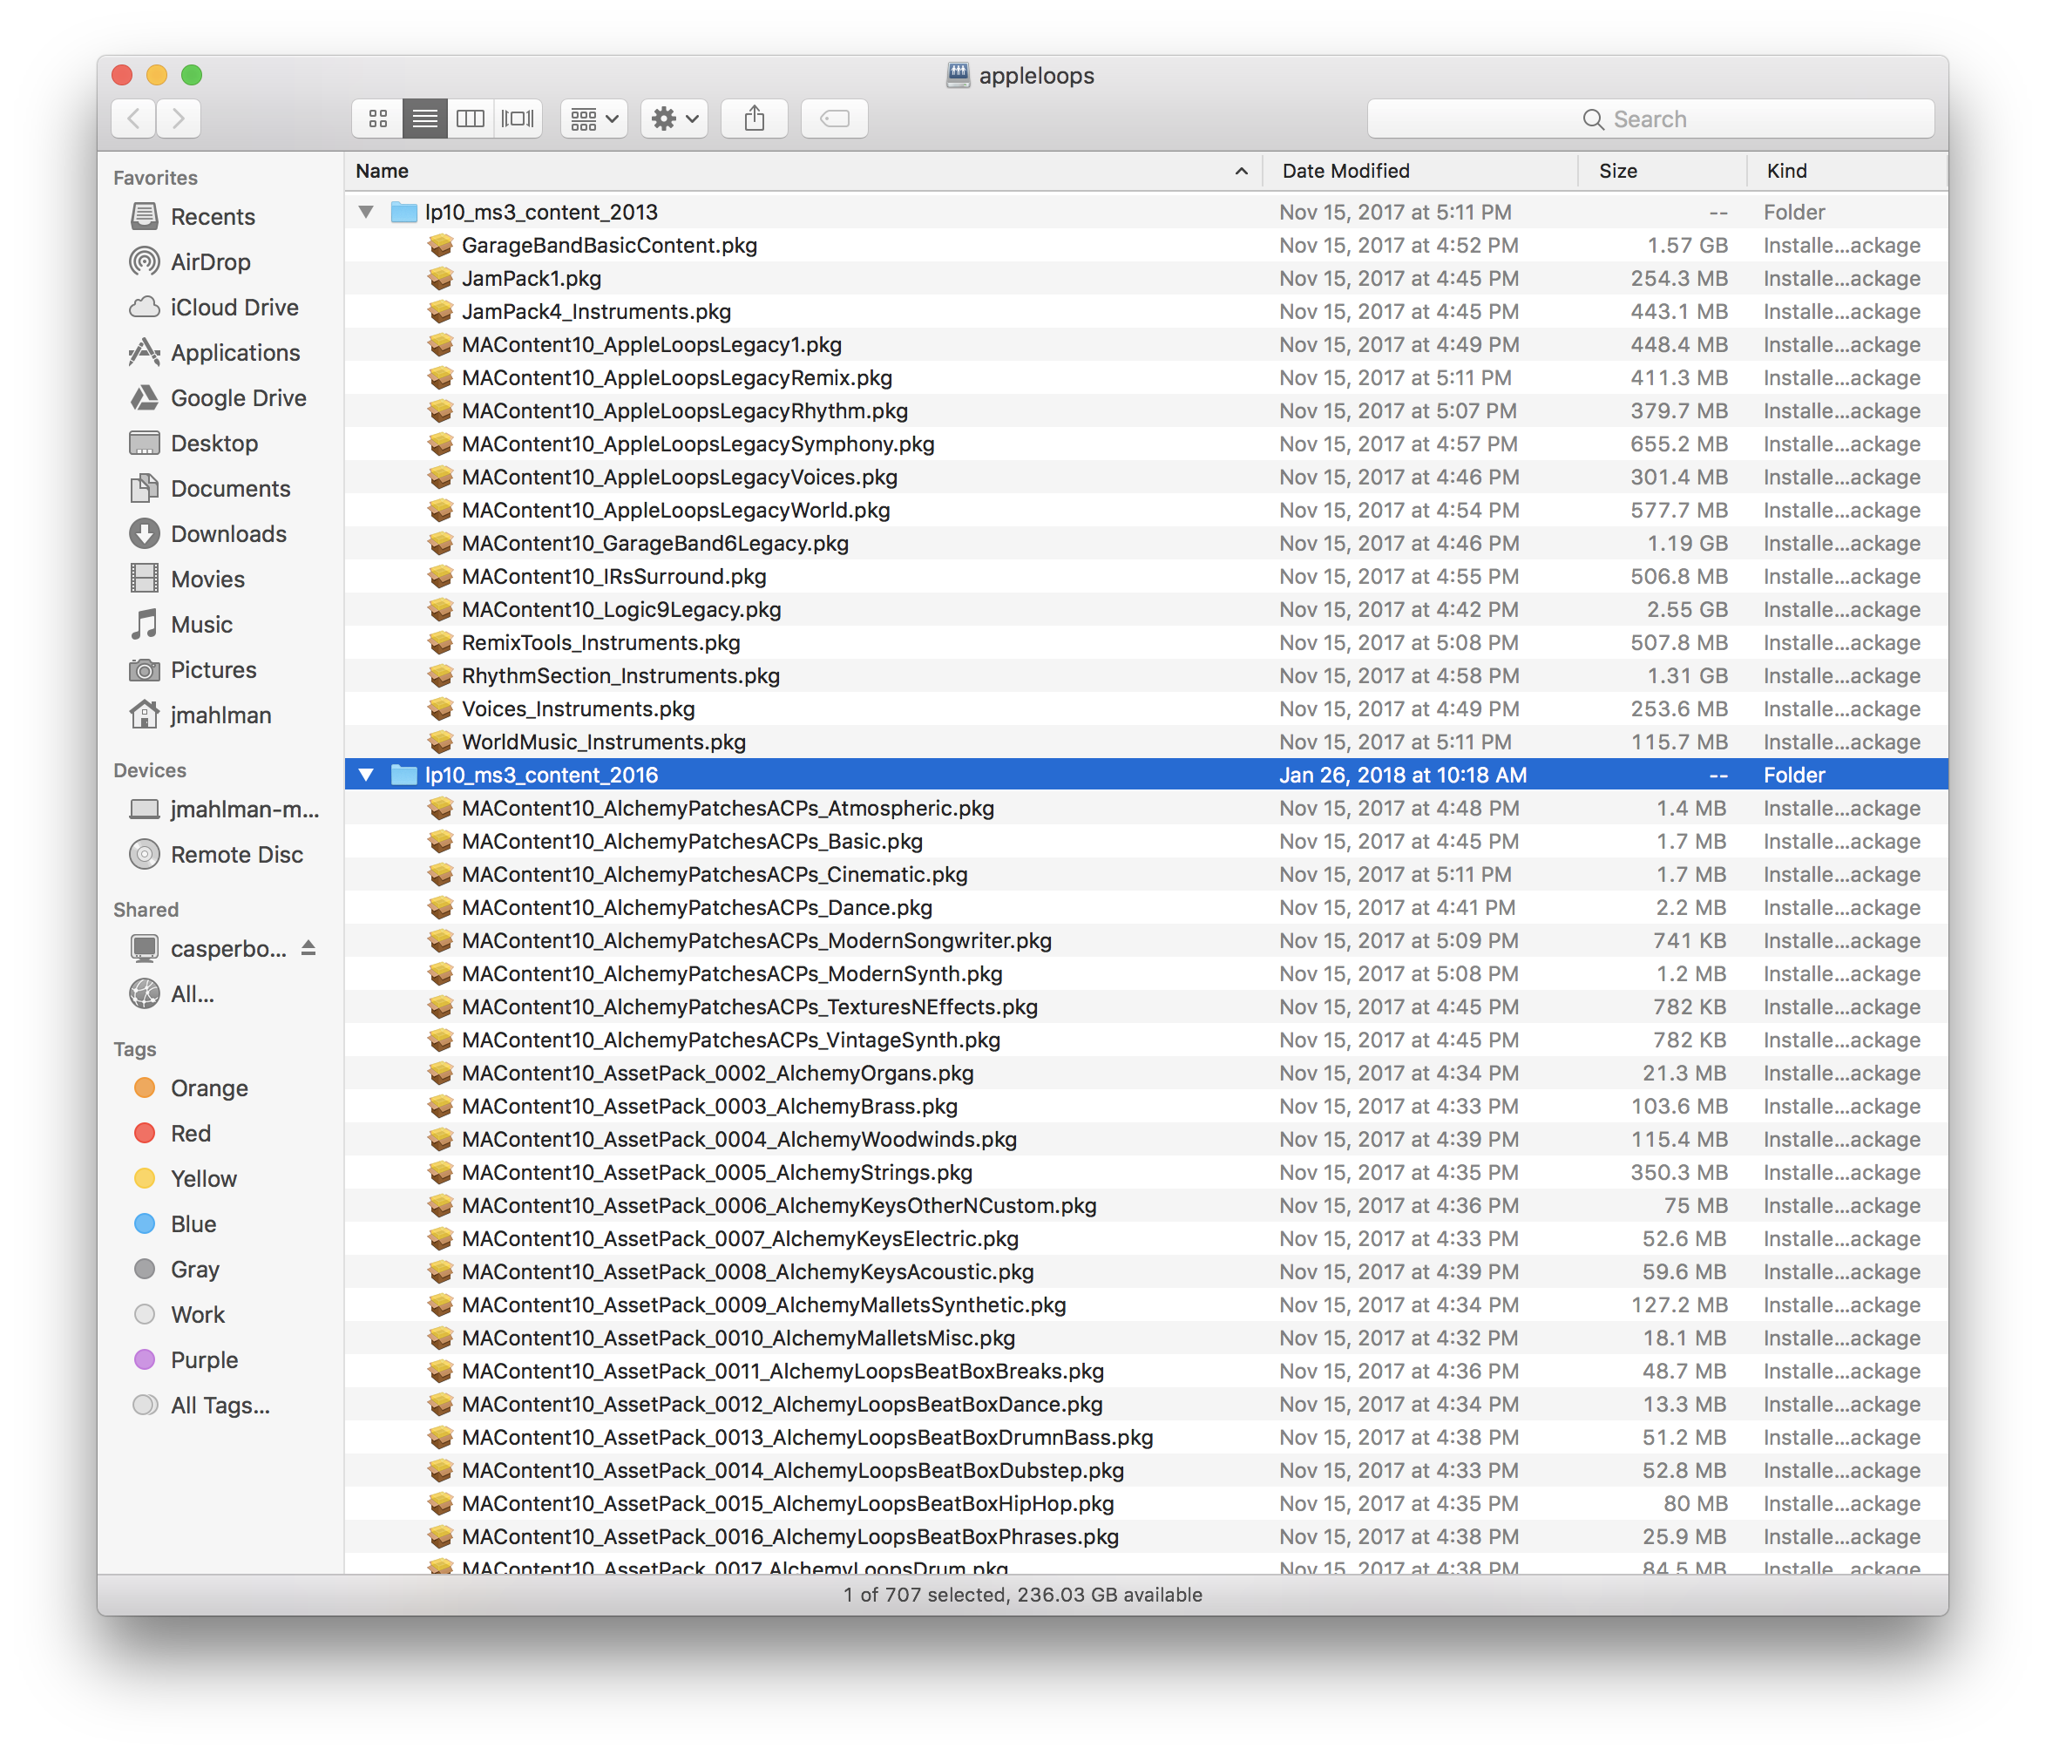
Task: Switch to Cover Flow view
Action: (518, 119)
